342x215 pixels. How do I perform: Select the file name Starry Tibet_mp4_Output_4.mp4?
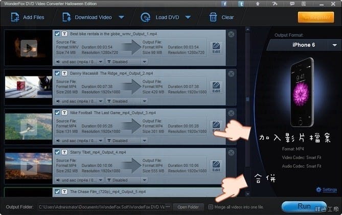point(98,152)
